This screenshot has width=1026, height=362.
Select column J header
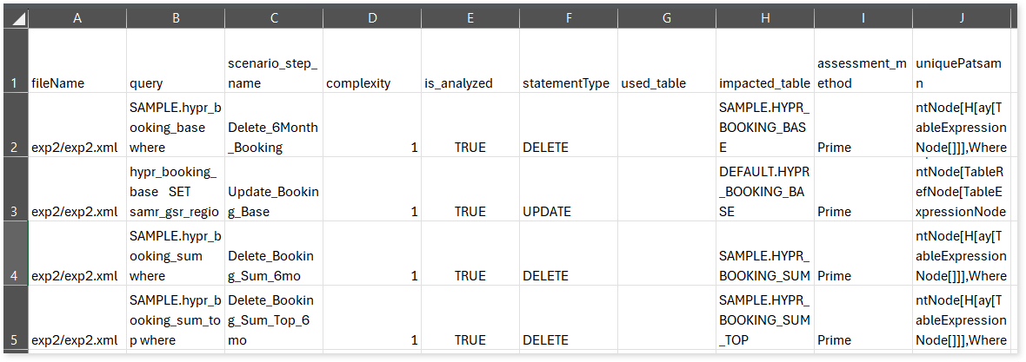tap(961, 18)
